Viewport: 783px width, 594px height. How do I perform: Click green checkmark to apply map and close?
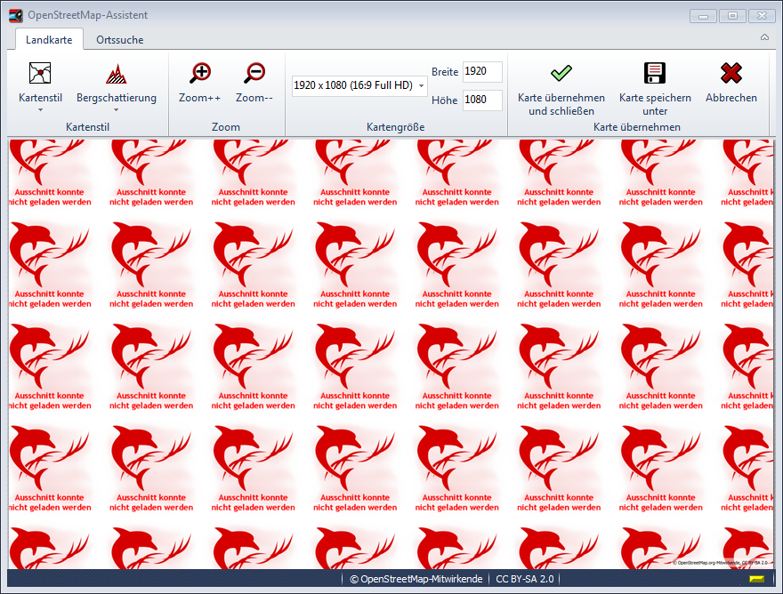point(561,73)
